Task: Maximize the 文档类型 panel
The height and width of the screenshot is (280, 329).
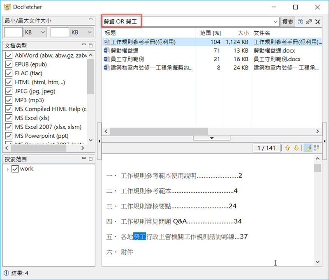Action: coord(90,45)
